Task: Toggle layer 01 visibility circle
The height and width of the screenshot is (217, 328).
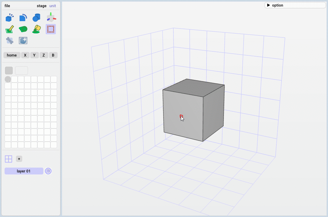Action: pos(48,171)
